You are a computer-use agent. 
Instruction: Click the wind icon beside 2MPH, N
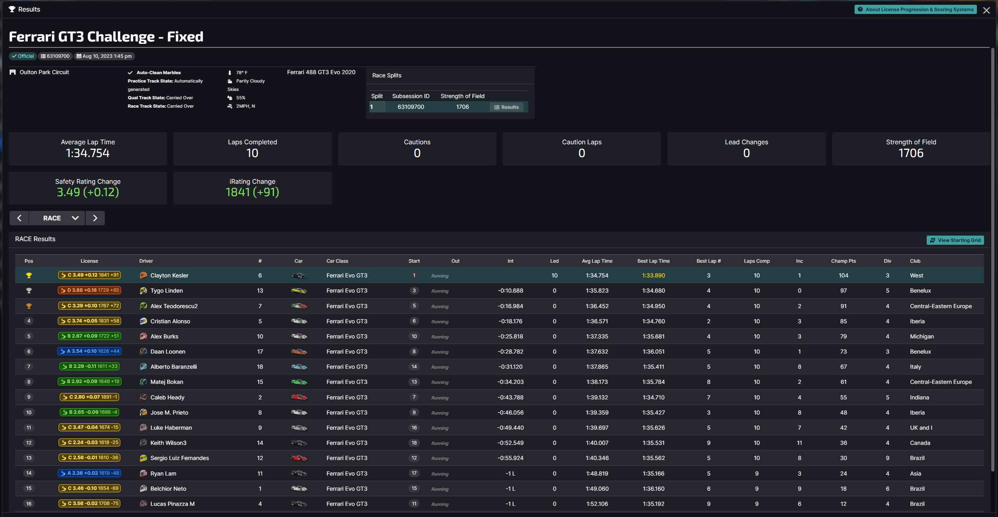229,106
